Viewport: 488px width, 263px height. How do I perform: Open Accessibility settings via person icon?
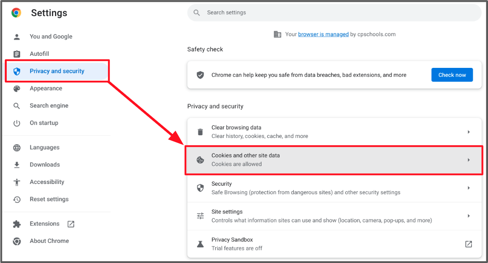click(x=17, y=182)
